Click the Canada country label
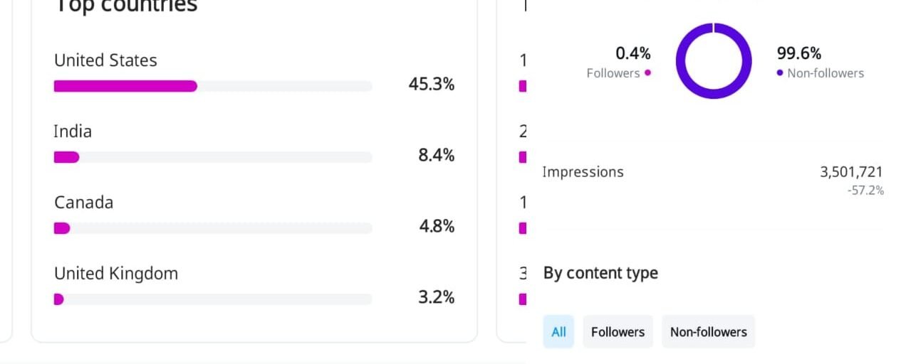 [83, 203]
